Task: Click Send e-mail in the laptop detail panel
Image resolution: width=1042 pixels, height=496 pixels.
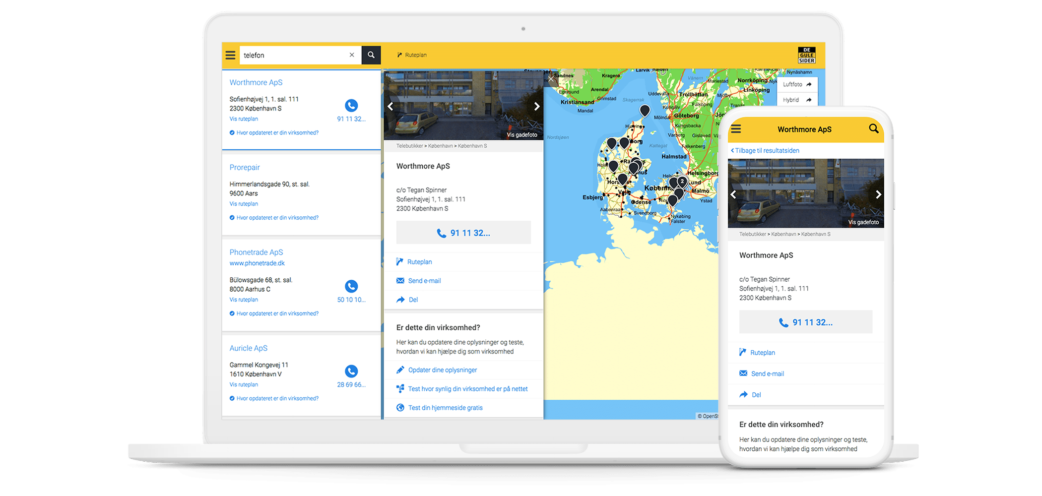Action: [424, 281]
